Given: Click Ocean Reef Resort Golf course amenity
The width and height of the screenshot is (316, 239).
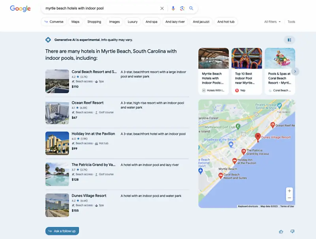Looking at the screenshot, I should click(104, 112).
